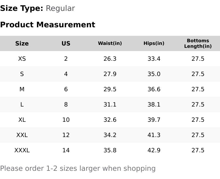Click the US column header
220x179 pixels.
[x=66, y=43]
